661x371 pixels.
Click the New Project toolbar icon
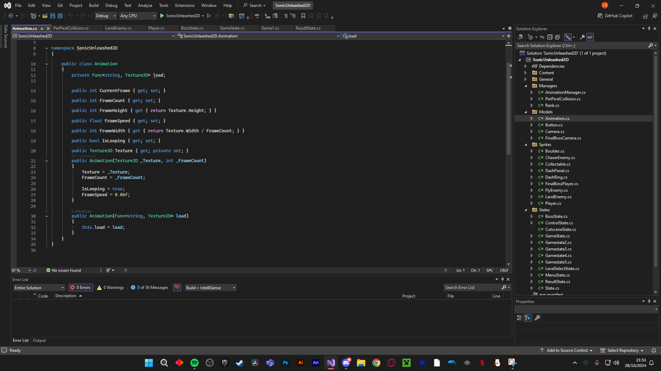[33, 16]
